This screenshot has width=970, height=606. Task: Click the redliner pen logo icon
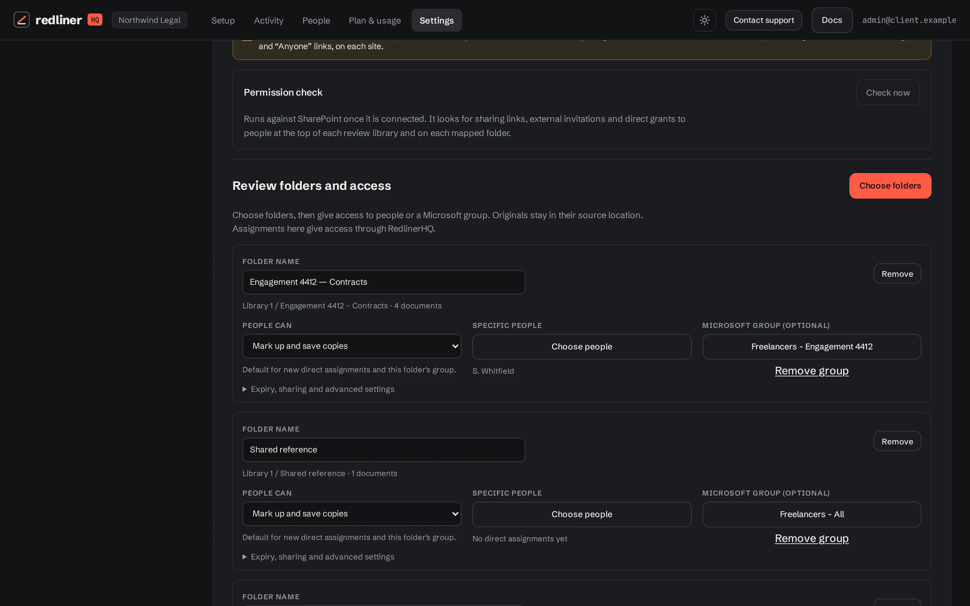click(x=22, y=20)
